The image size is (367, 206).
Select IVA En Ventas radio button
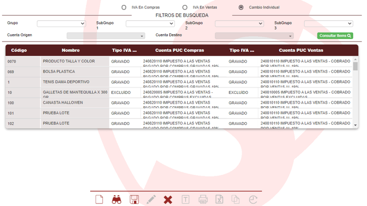185,7
